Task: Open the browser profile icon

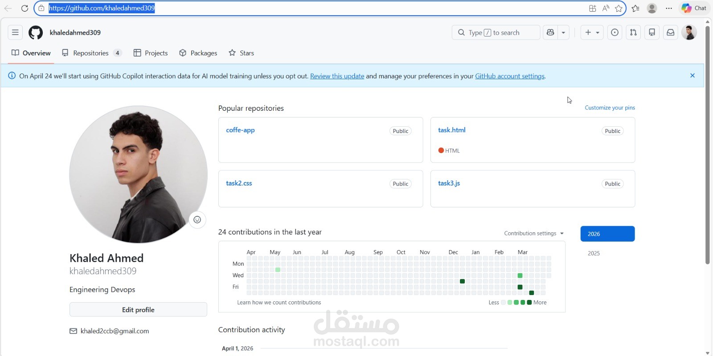Action: (x=652, y=8)
